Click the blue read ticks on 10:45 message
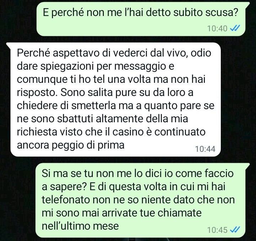256x241 pixels. point(235,230)
